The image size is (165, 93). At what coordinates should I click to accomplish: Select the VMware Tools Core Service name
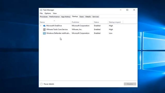pyautogui.click(x=57, y=29)
